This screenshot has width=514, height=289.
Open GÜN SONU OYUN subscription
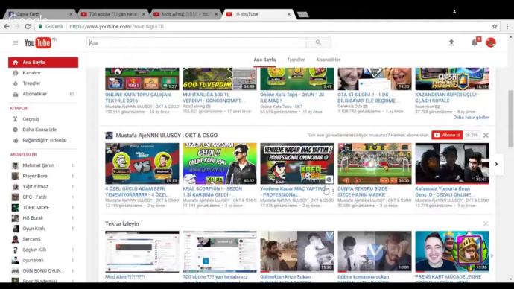click(x=43, y=270)
